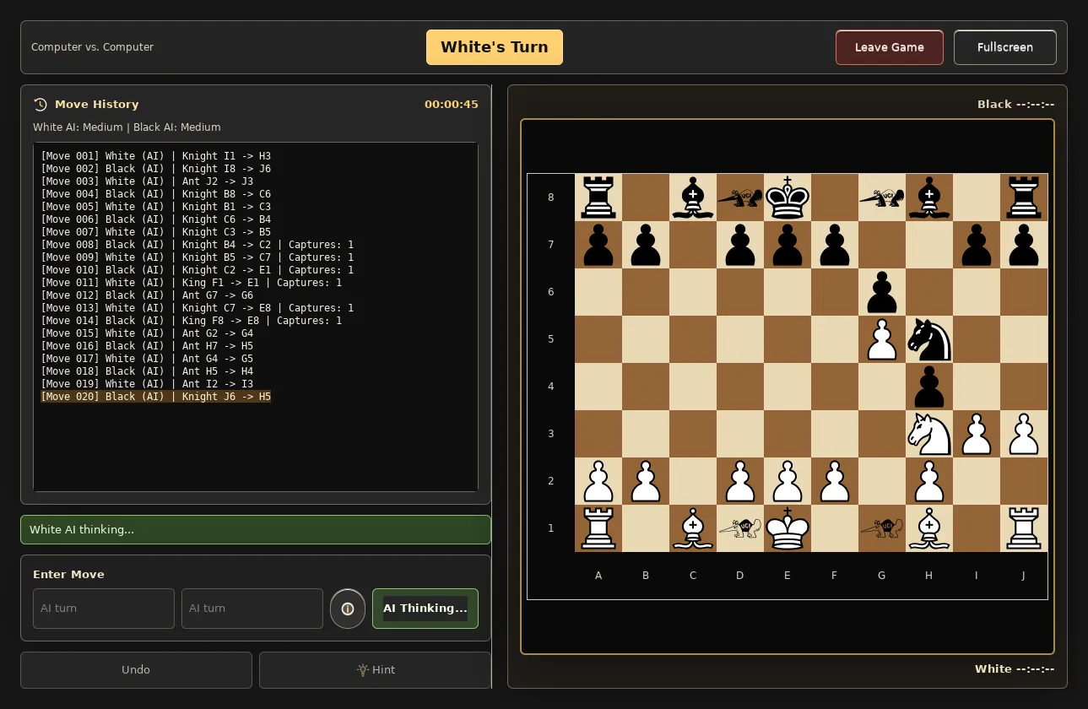Click the white creature piece on G1
Viewport: 1088px width, 709px height.
(x=882, y=528)
